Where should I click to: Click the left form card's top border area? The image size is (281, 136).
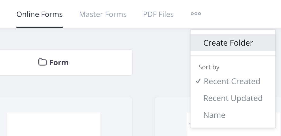click(66, 98)
